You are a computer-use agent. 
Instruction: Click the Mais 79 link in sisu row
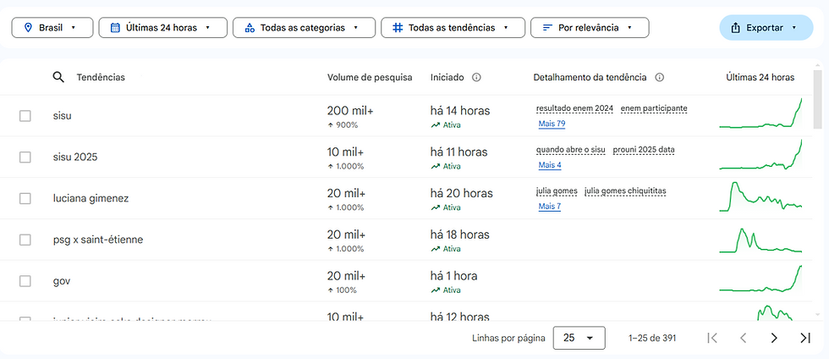(552, 124)
